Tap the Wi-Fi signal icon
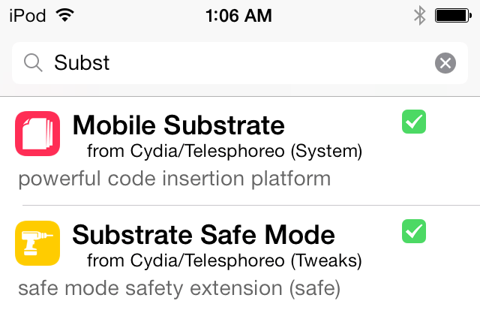The width and height of the screenshot is (480, 313). [65, 14]
